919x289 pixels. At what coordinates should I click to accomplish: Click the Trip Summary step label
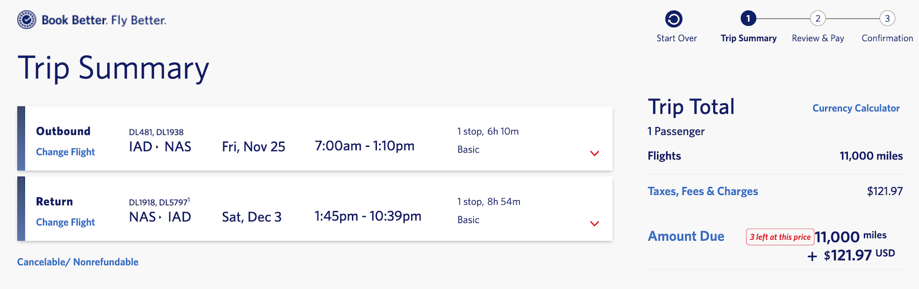748,38
